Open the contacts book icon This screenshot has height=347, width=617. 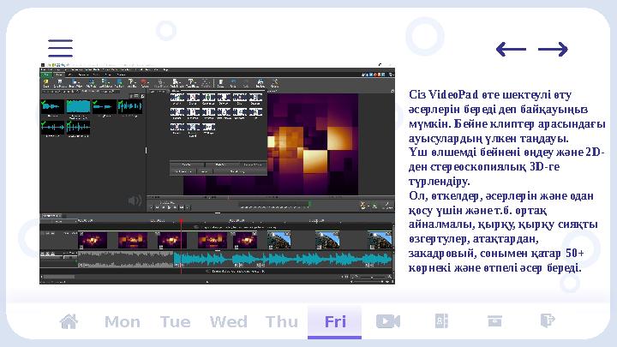[441, 321]
